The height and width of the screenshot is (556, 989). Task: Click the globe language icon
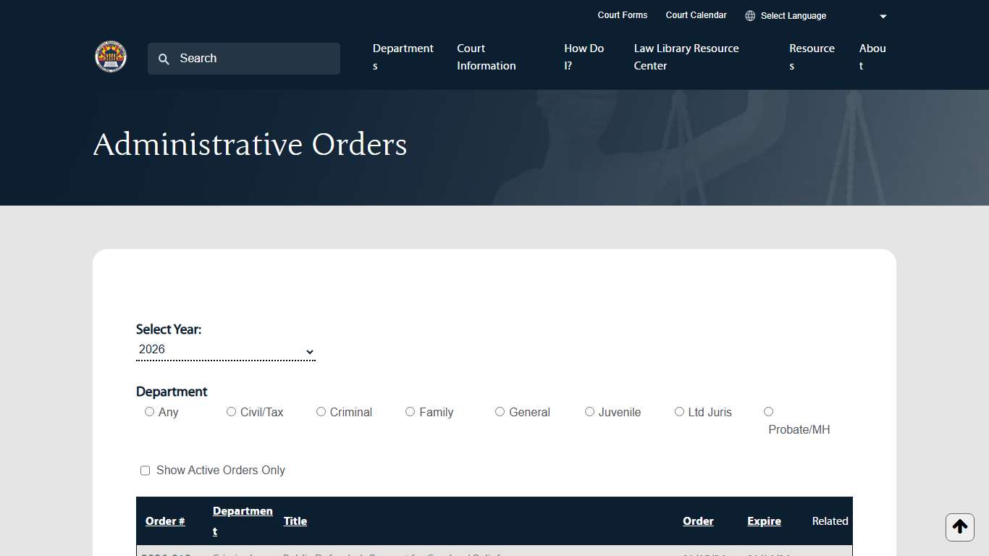tap(748, 15)
